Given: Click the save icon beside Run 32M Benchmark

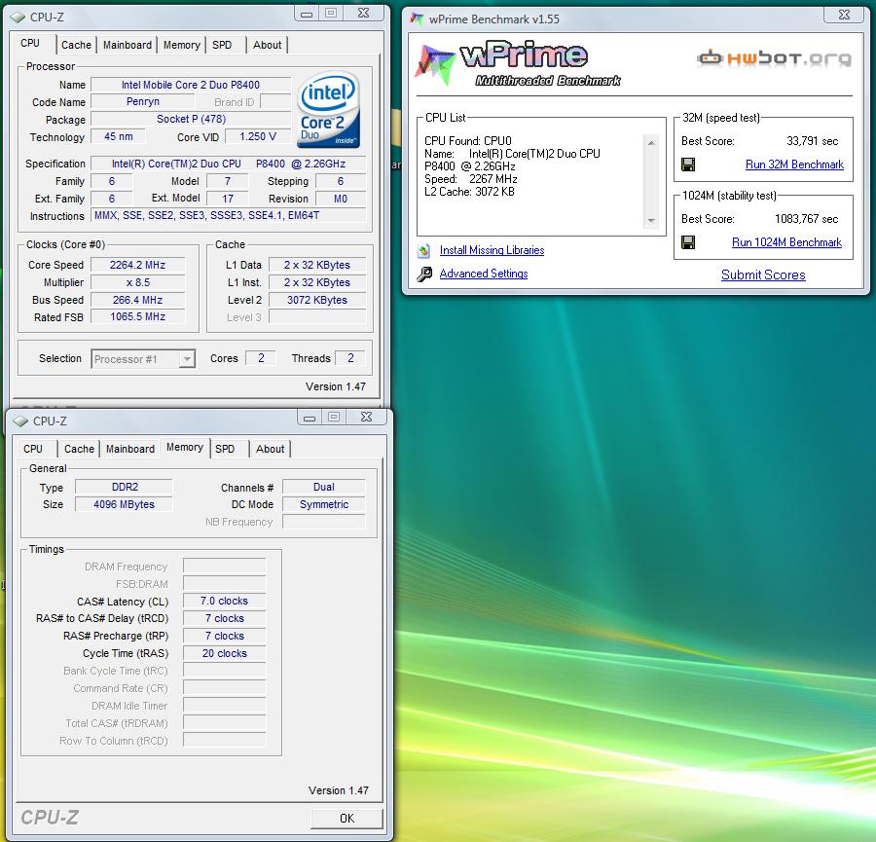Looking at the screenshot, I should [x=688, y=165].
